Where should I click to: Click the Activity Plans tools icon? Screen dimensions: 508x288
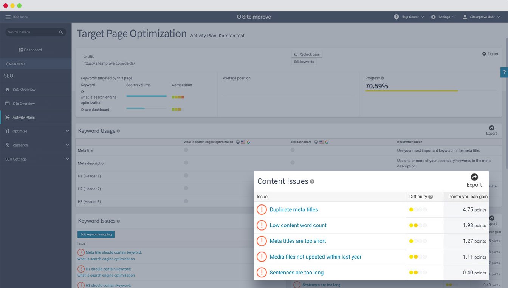8,118
